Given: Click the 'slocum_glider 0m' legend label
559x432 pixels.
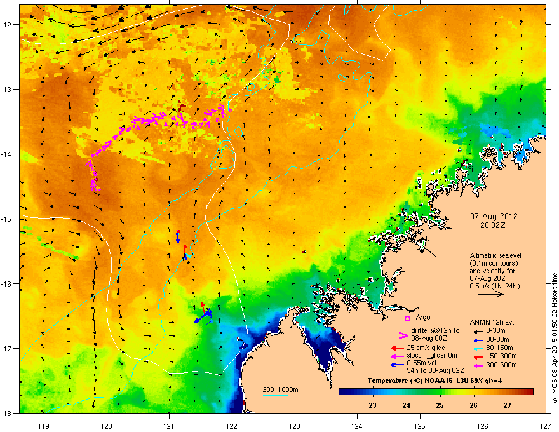Looking at the screenshot, I should (432, 356).
